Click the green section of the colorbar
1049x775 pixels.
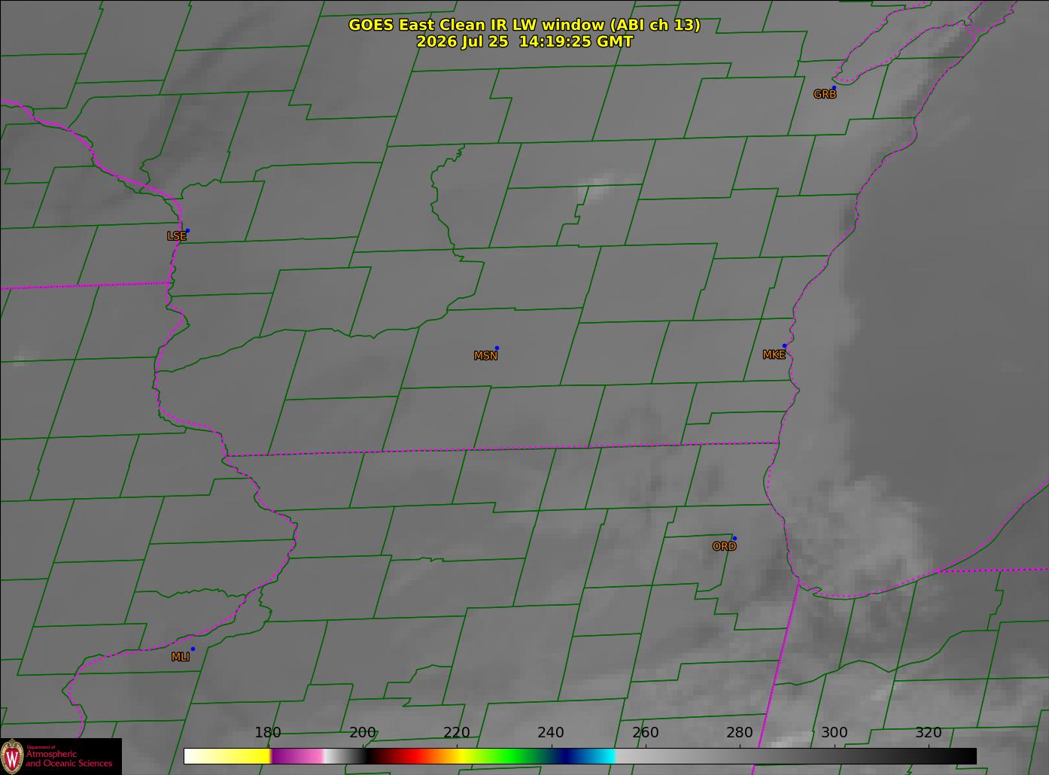pos(512,755)
